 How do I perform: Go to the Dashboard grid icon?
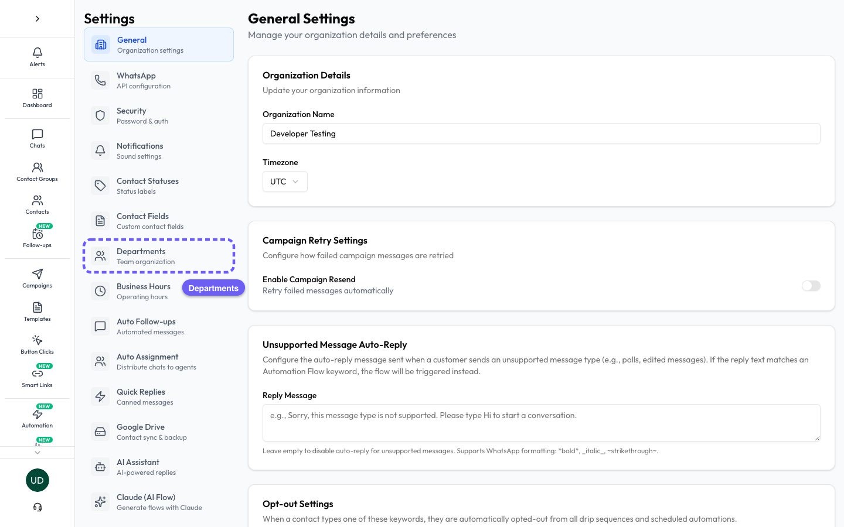[37, 94]
